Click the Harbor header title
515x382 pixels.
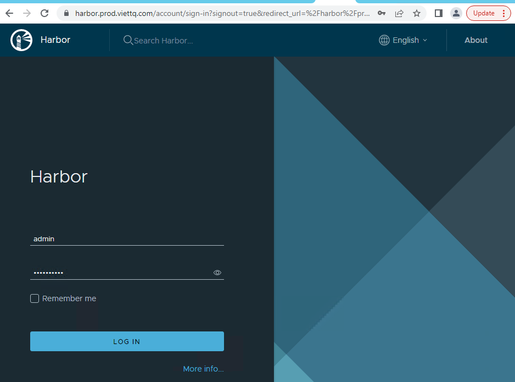(x=55, y=40)
